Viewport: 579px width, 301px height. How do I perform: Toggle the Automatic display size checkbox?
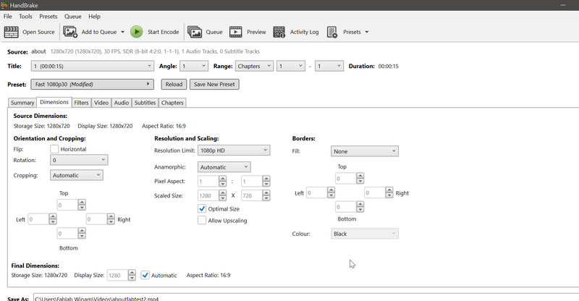pos(145,275)
